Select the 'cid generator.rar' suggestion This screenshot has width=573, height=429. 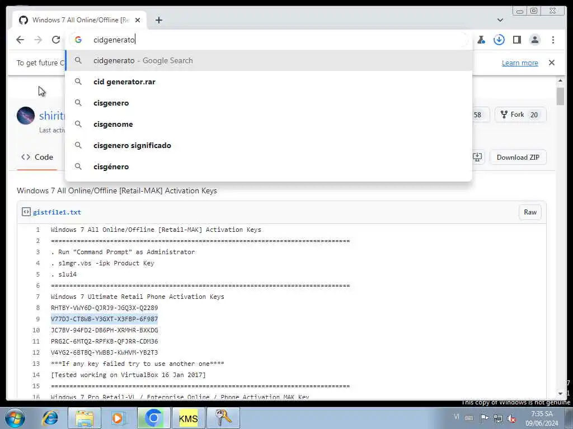[x=269, y=82]
